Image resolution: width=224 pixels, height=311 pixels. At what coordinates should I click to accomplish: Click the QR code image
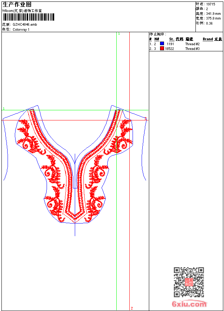(189, 282)
